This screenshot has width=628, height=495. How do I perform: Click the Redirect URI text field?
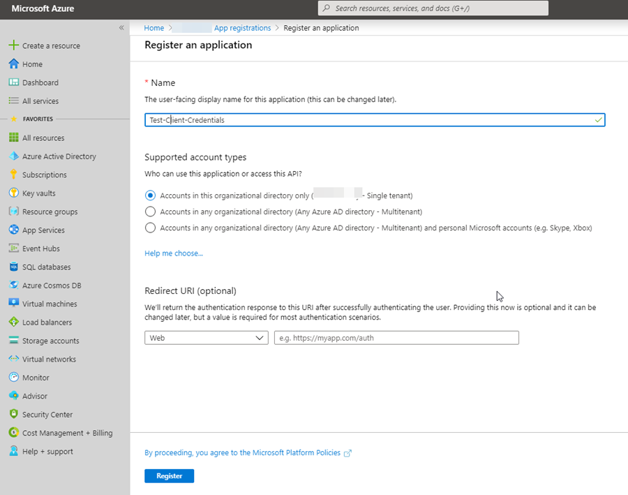tap(396, 338)
